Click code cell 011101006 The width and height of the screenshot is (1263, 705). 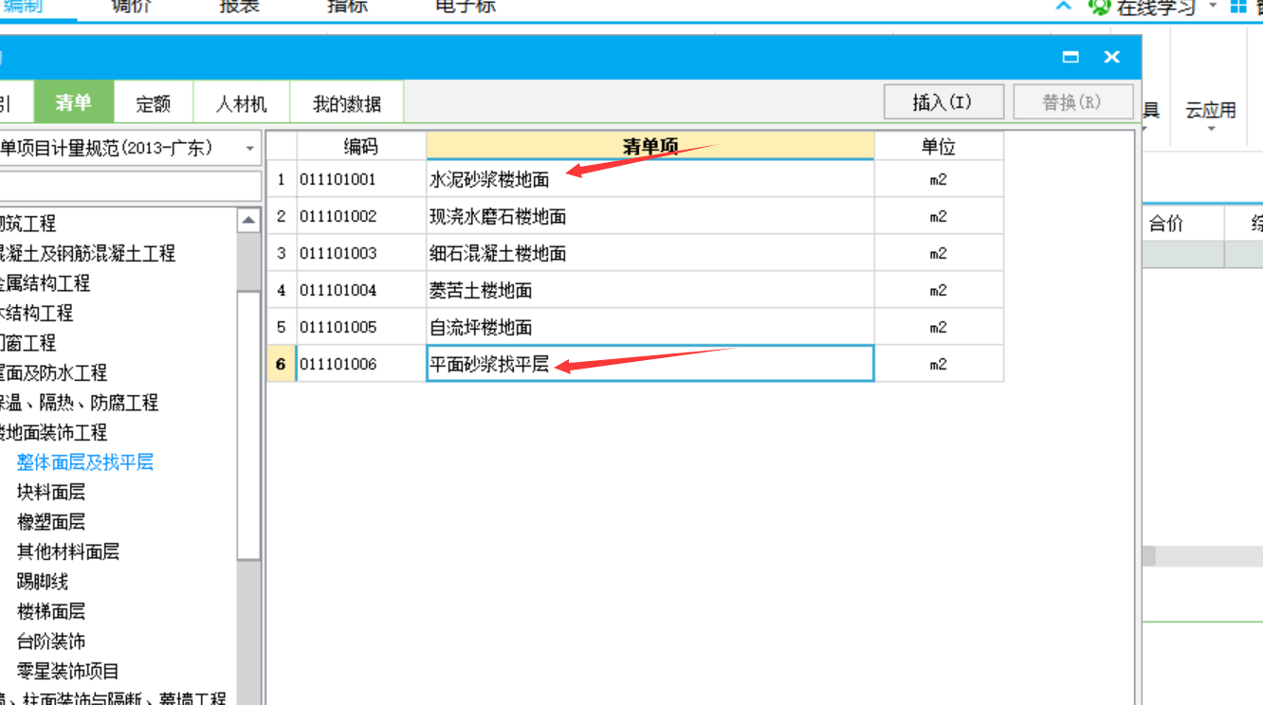pyautogui.click(x=361, y=364)
